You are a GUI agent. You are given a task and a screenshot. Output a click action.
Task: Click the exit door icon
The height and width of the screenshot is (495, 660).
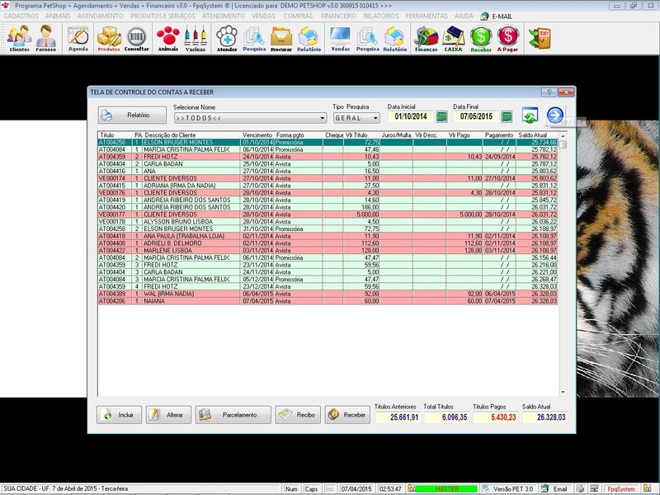540,38
